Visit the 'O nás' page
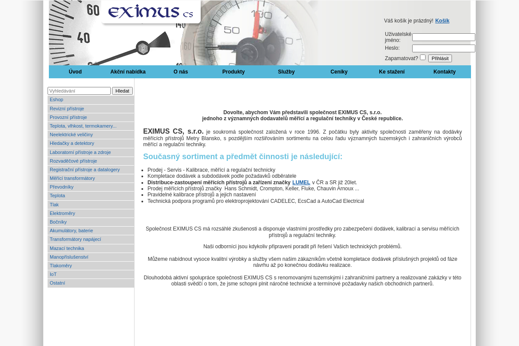 (181, 71)
